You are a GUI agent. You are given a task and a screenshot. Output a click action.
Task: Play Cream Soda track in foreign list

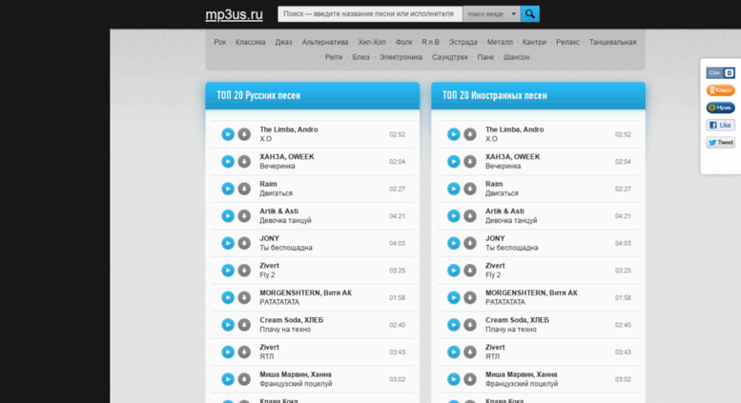(454, 325)
